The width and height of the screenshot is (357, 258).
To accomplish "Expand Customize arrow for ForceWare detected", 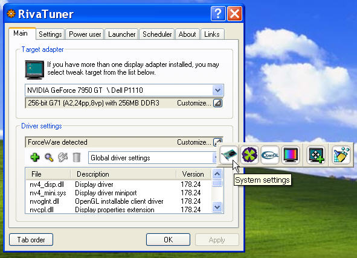I will tap(217, 142).
